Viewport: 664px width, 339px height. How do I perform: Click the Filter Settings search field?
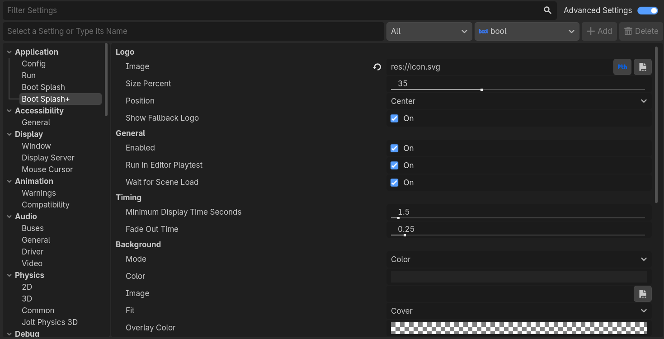tap(280, 10)
